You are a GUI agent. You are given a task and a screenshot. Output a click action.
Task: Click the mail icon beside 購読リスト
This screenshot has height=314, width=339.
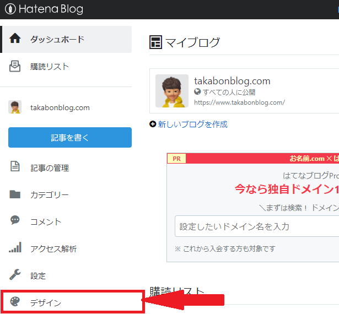point(15,66)
